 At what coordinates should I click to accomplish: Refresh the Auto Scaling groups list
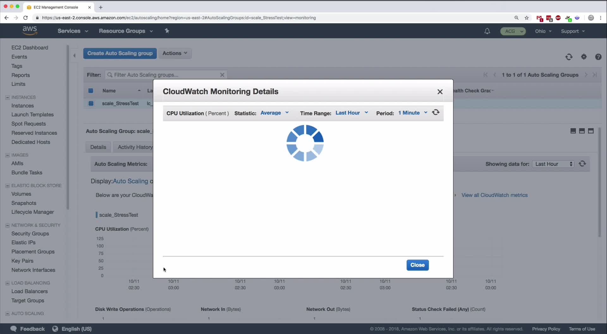click(569, 57)
